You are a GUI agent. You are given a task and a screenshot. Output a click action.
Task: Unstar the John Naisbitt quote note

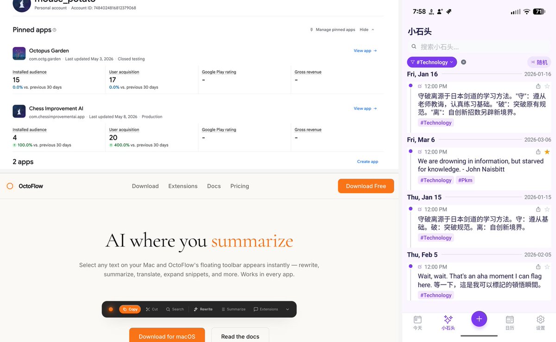[547, 152]
